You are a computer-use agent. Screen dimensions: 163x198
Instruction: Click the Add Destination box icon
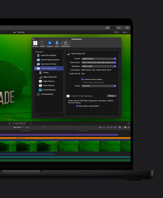[38, 94]
